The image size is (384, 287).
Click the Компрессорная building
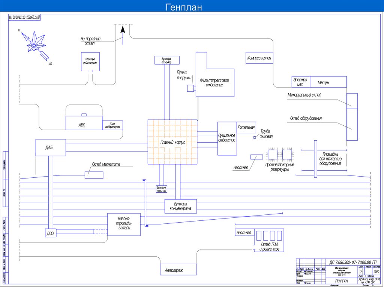click(x=259, y=58)
